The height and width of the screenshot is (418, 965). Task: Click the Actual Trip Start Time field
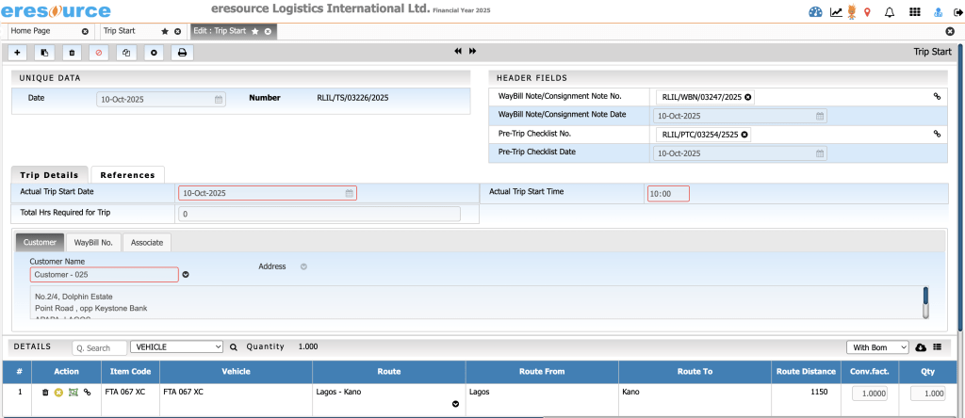668,194
